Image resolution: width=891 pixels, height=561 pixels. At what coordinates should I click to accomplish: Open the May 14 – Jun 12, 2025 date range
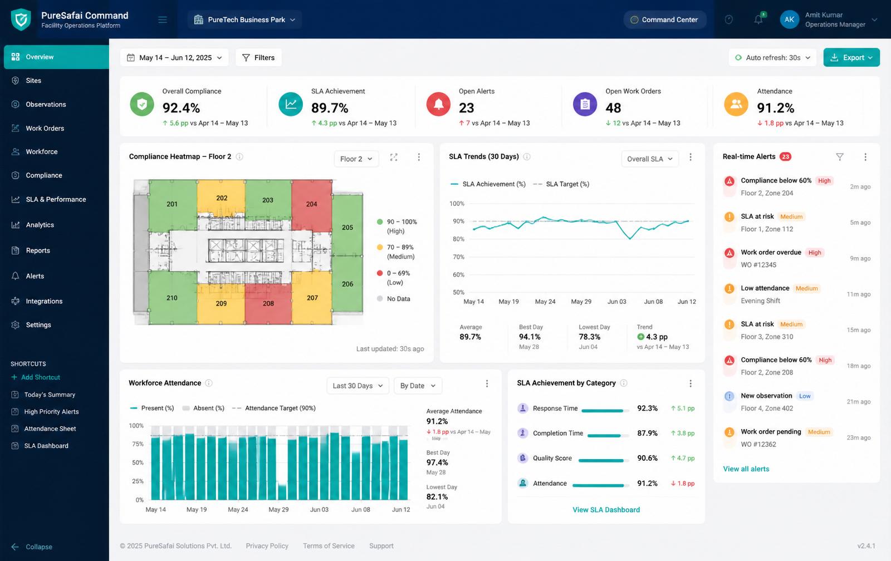174,57
